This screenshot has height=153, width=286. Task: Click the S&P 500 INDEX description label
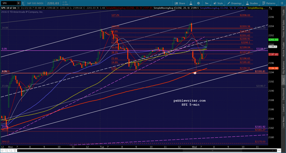tap(35, 3)
